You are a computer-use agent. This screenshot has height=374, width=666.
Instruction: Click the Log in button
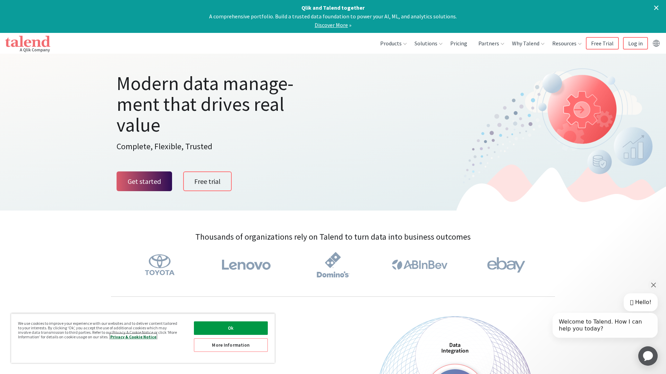click(635, 43)
